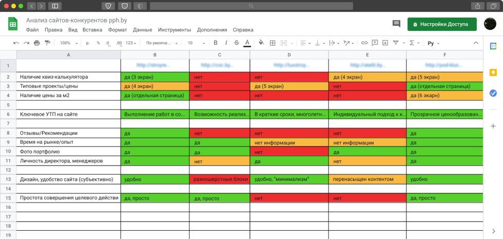Viewport: 503px width, 239px height.
Task: Open Google Tasks side panel
Action: 493,93
